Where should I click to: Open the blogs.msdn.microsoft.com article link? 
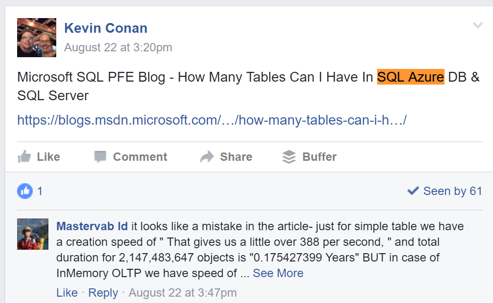tap(212, 120)
